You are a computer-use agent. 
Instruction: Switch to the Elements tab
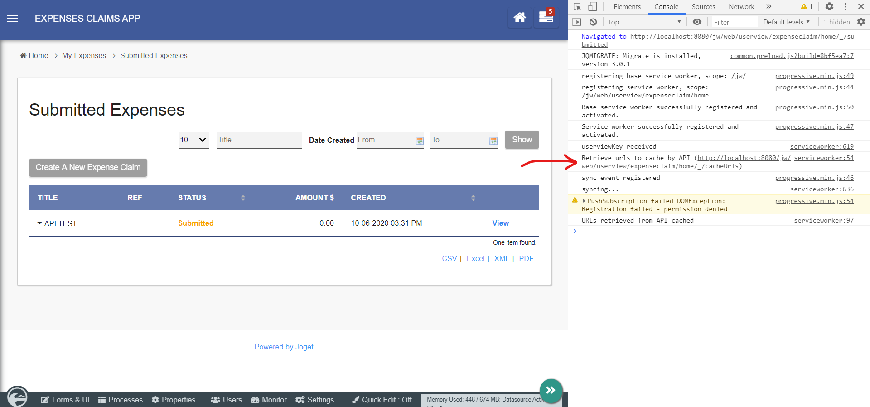click(627, 7)
